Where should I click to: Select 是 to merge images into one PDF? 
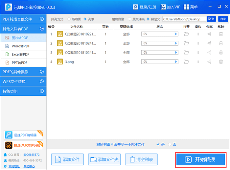tap(158, 144)
